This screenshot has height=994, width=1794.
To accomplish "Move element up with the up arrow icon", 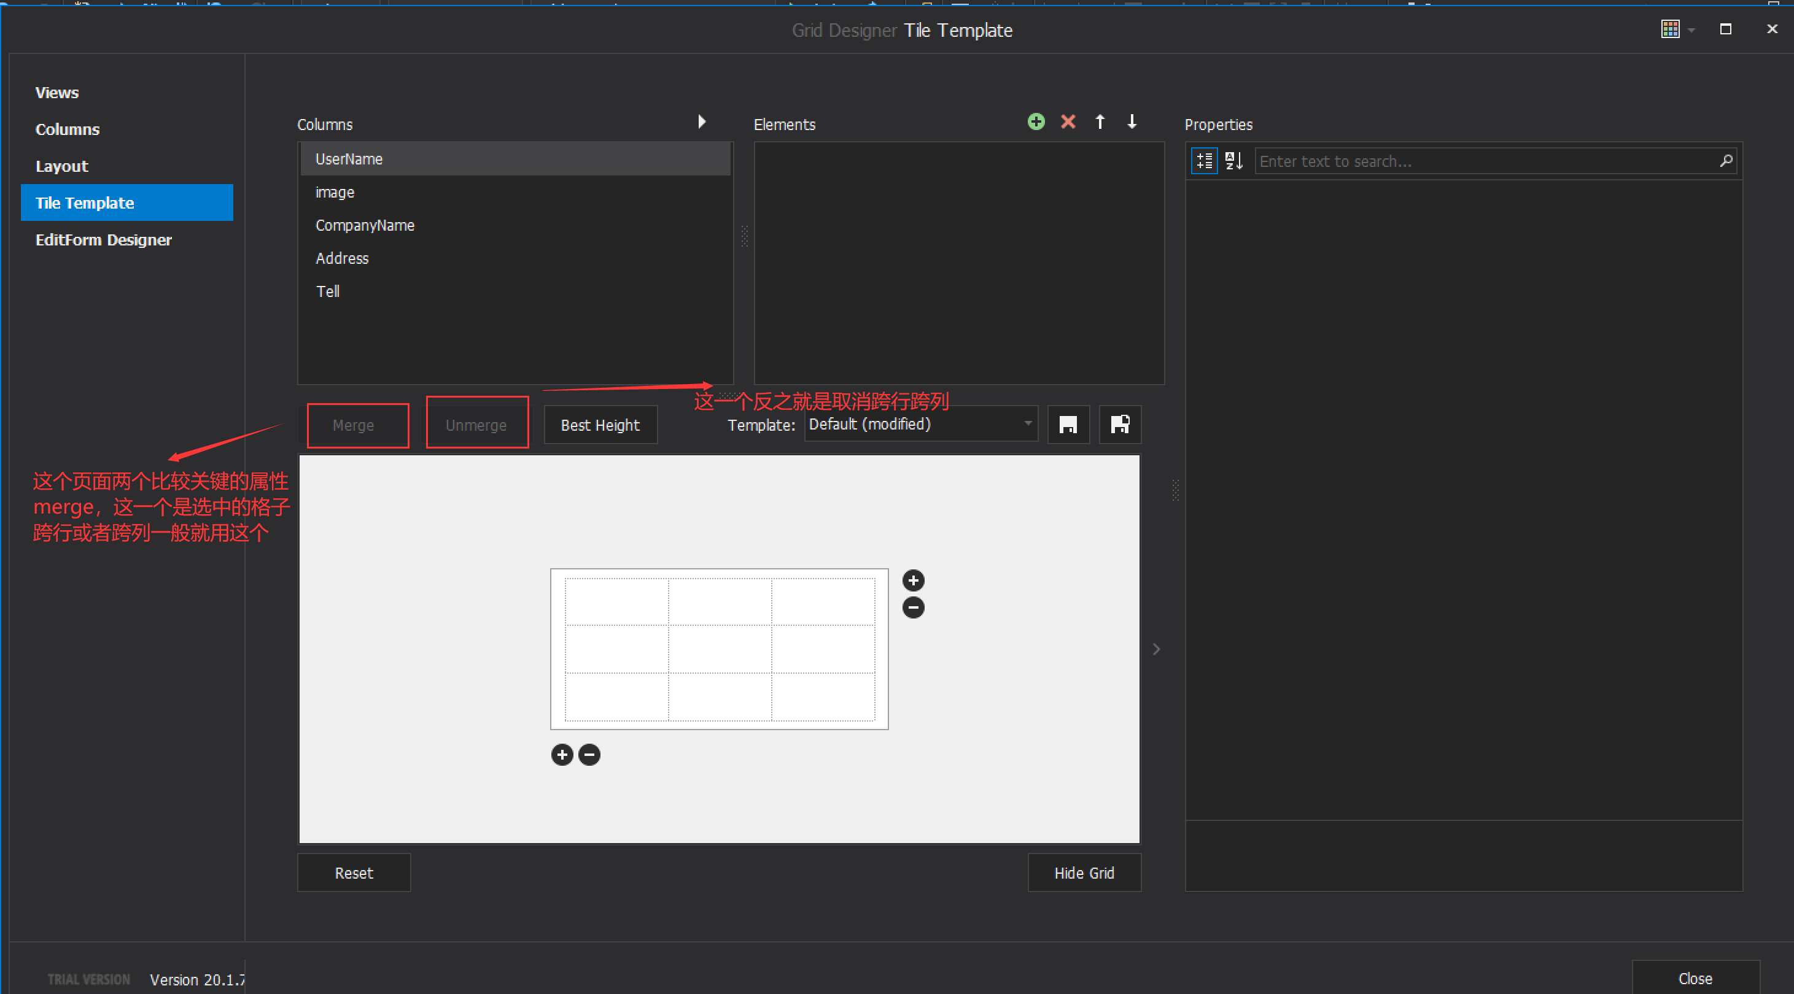I will pyautogui.click(x=1100, y=121).
